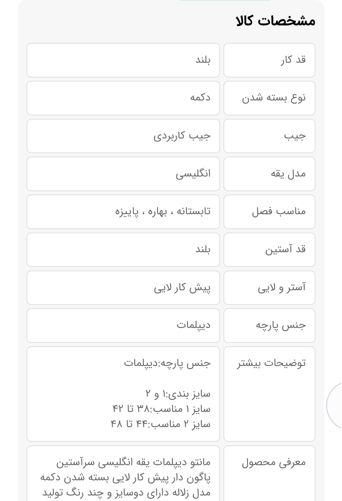
Task: Select the "انگلیسی" collar value cell
Action: tap(123, 174)
